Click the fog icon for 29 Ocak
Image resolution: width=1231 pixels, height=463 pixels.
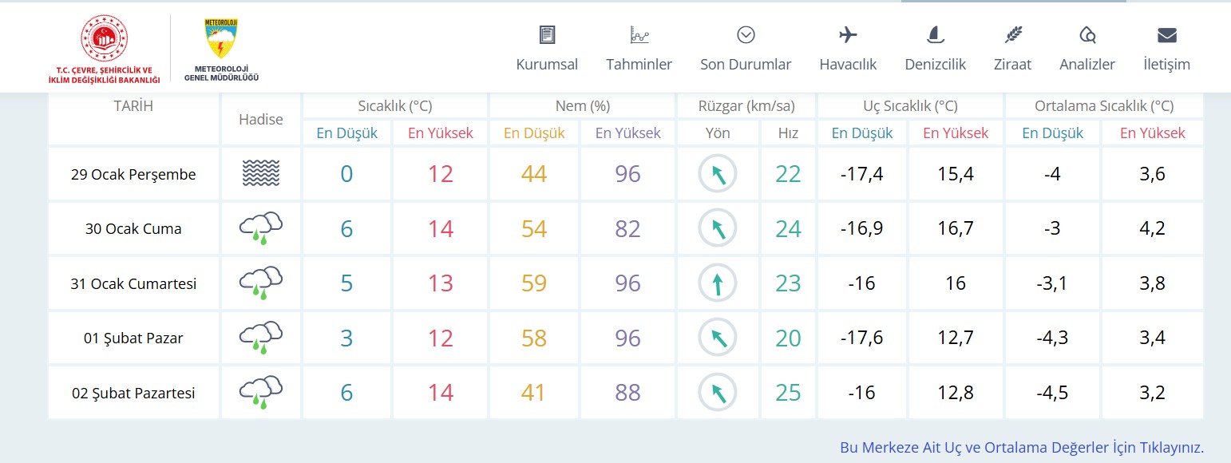pos(261,174)
